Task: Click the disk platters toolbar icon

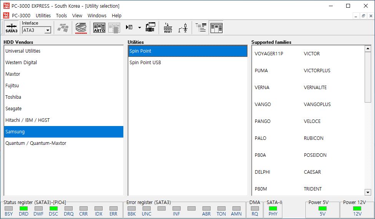Action: 81,28
